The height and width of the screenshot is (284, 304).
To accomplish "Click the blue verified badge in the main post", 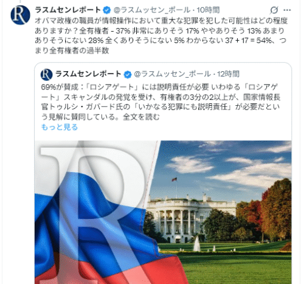I will click(107, 10).
